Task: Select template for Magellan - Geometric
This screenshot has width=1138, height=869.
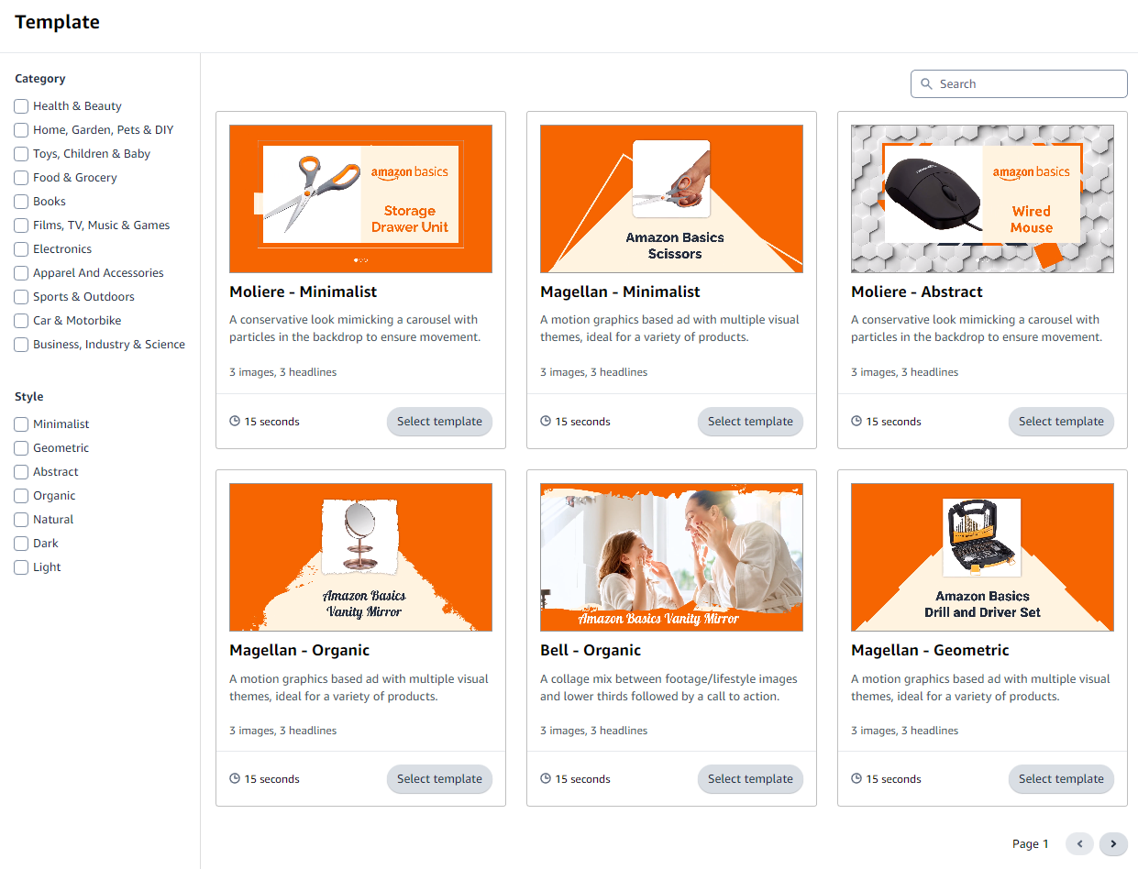Action: pyautogui.click(x=1061, y=779)
